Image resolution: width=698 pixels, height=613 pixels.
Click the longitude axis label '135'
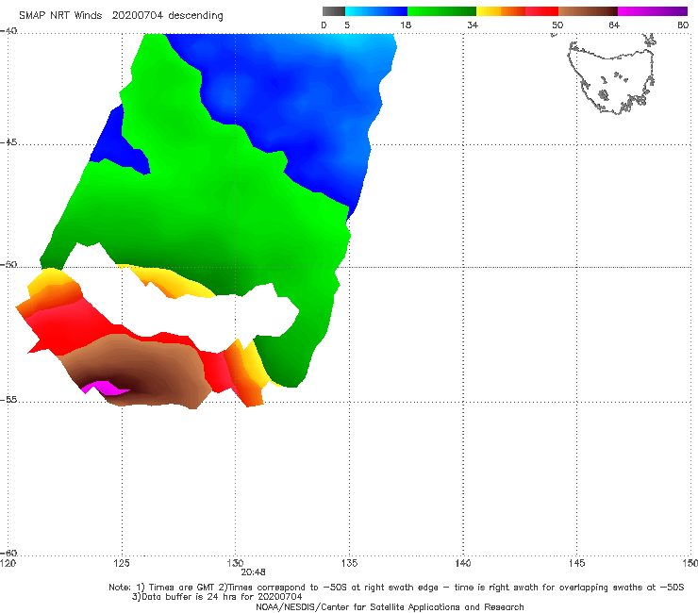point(349,564)
